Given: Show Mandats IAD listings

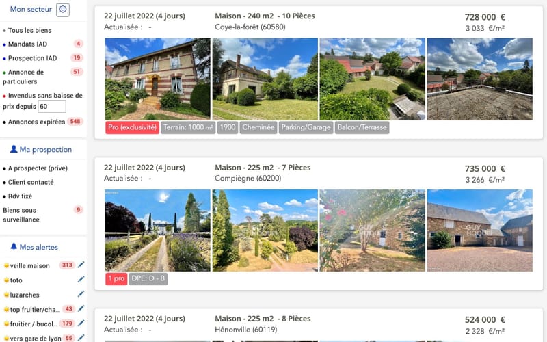Looking at the screenshot, I should [x=27, y=44].
